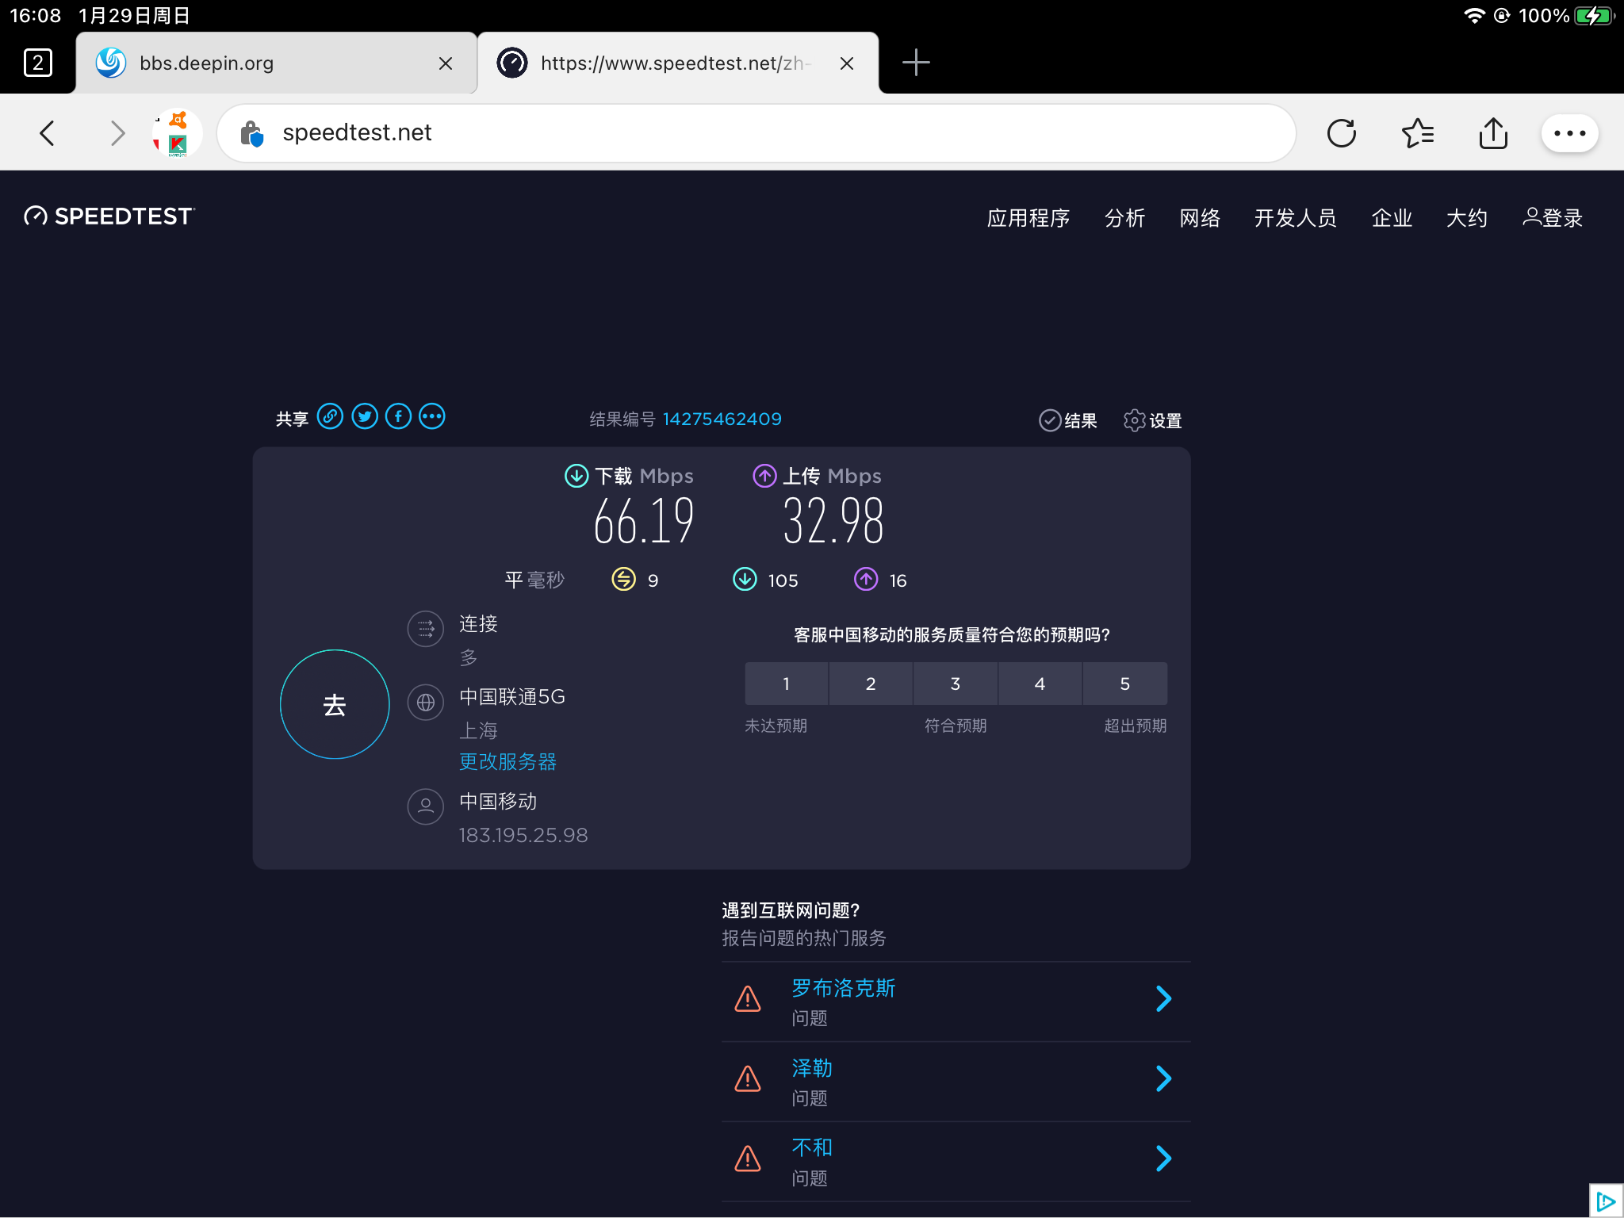Open the browser share icon
The height and width of the screenshot is (1218, 1624).
1493,132
